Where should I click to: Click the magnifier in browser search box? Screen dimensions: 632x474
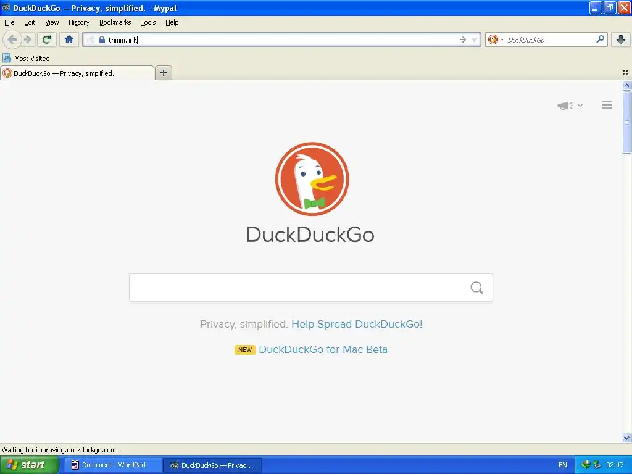tap(600, 39)
